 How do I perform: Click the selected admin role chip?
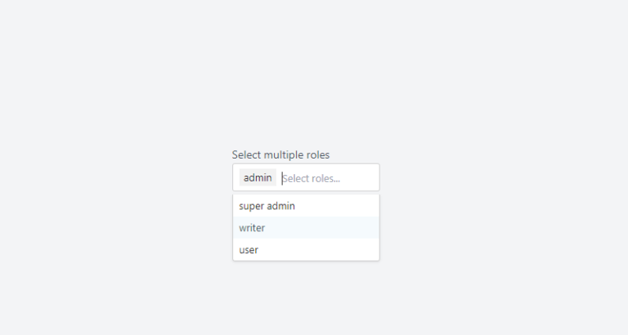pyautogui.click(x=258, y=177)
